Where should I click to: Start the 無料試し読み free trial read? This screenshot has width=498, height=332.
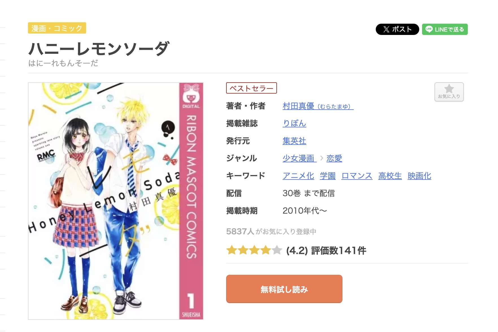pos(284,289)
